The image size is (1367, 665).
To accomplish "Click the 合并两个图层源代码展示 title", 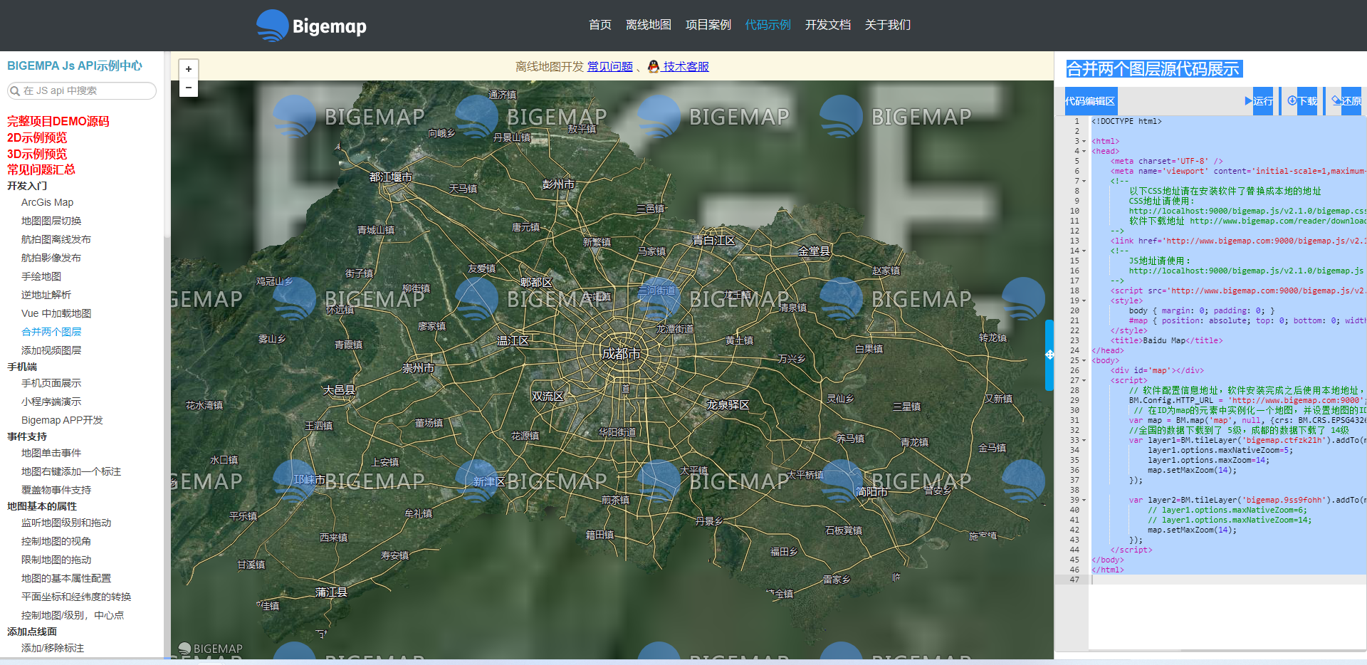I will tap(1153, 69).
